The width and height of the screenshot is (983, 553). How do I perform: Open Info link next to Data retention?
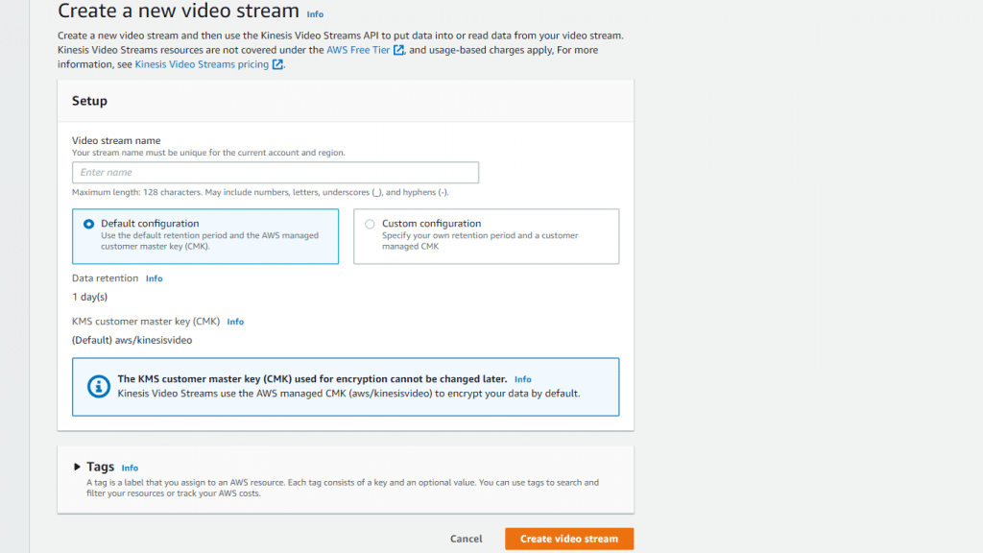pos(154,278)
